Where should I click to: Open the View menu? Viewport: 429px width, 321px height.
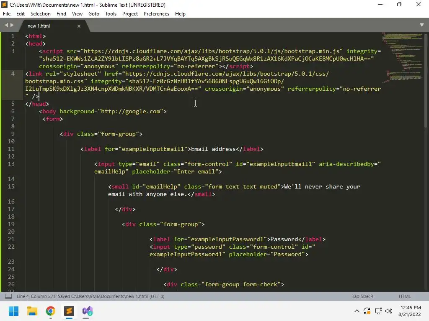click(77, 14)
